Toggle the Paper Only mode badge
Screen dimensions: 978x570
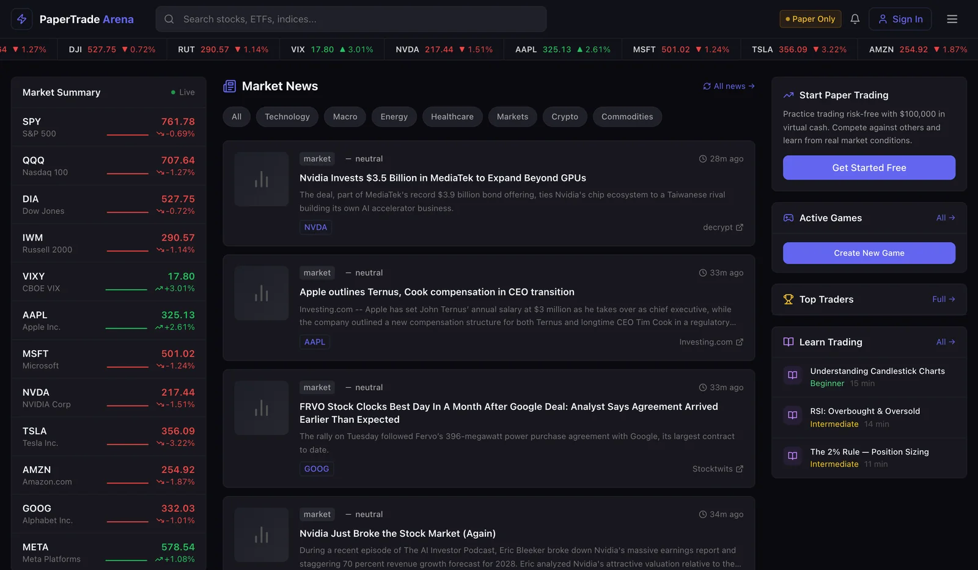(x=811, y=19)
